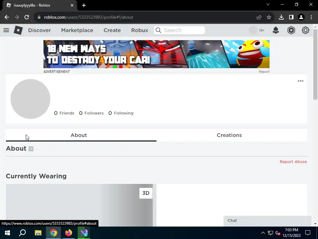This screenshot has height=239, width=318.
Task: Launch Firefox from the taskbar
Action: coord(69,233)
